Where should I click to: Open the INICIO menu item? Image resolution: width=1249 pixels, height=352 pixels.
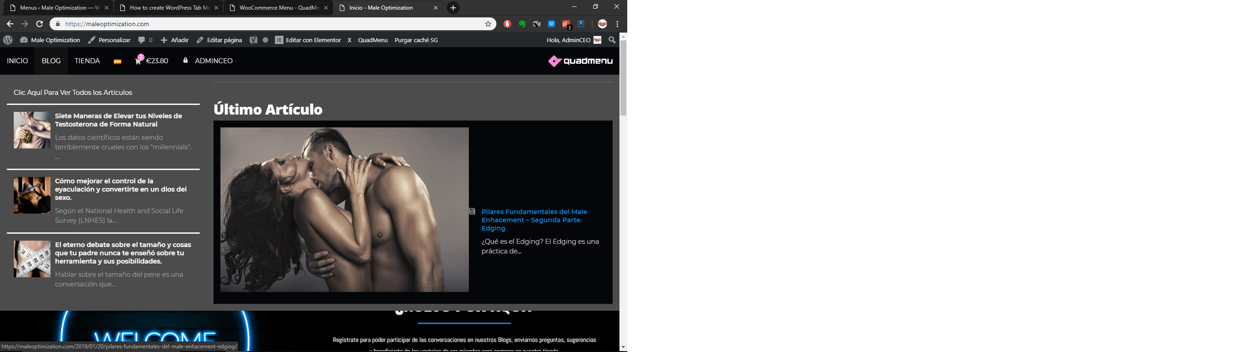click(x=17, y=61)
